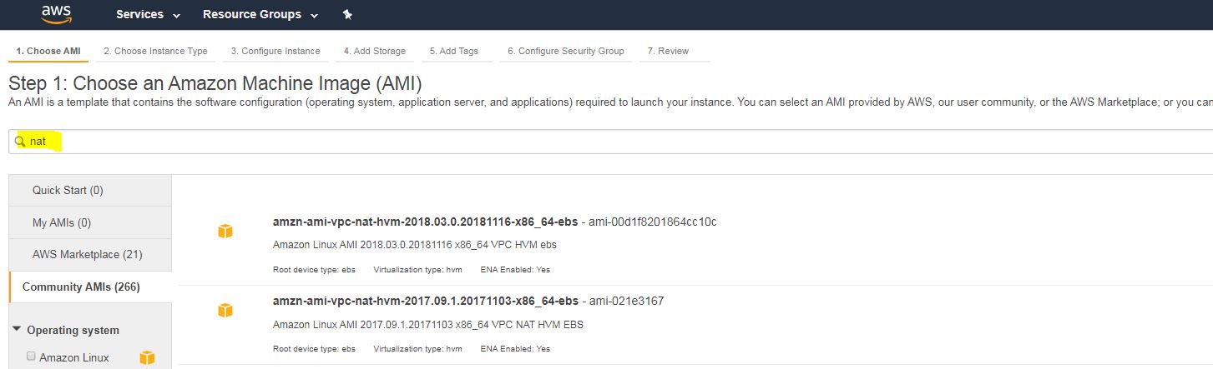
Task: Open amzn-ami-vpc-nat-hvm-2018.03.0 AMI title
Action: (425, 222)
